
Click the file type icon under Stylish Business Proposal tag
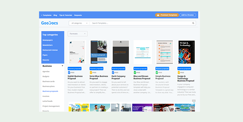point(69,73)
